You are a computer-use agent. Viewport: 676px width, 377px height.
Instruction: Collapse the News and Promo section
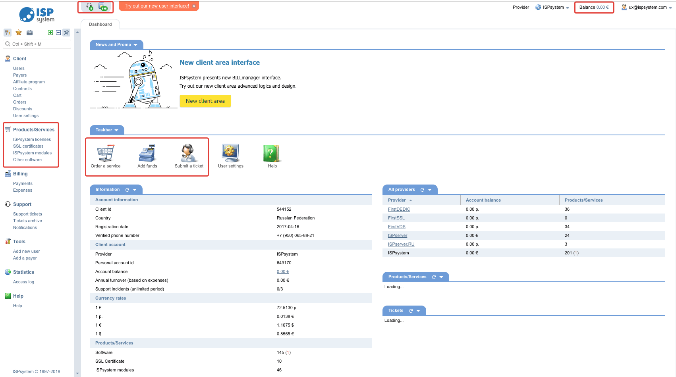click(135, 45)
